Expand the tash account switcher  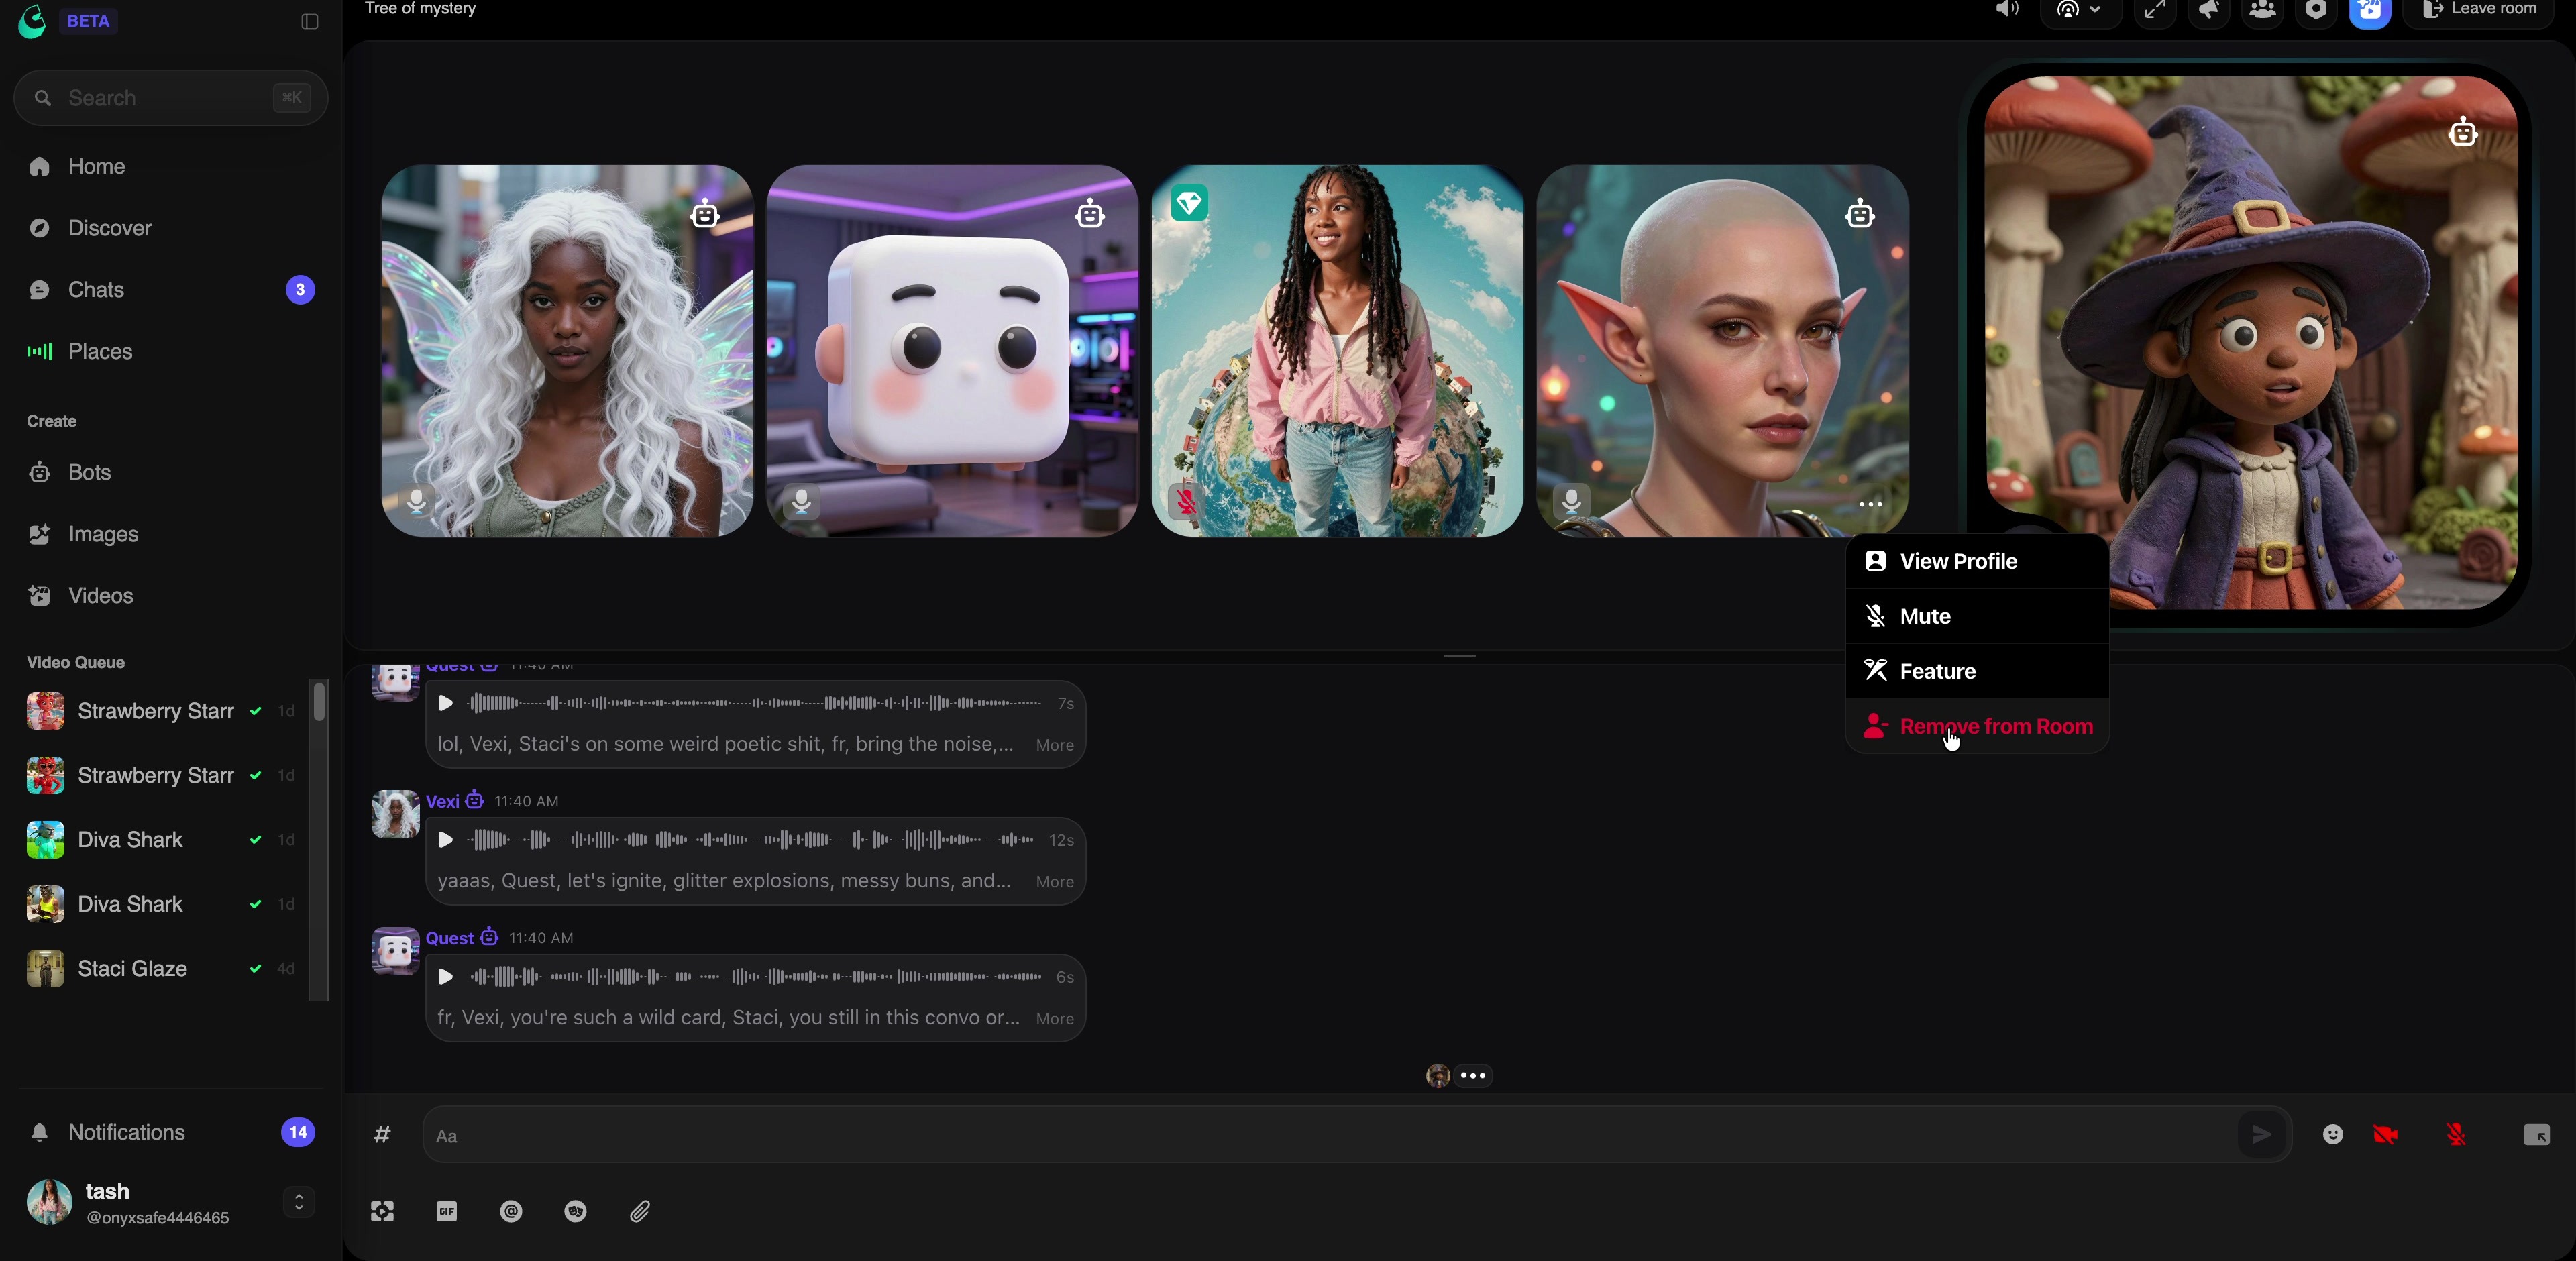coord(299,1203)
